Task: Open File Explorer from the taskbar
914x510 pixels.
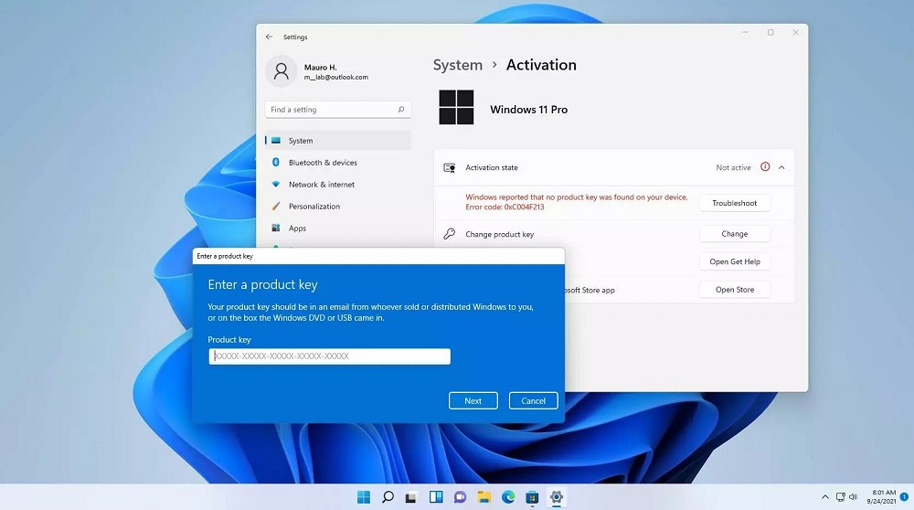Action: click(x=484, y=497)
